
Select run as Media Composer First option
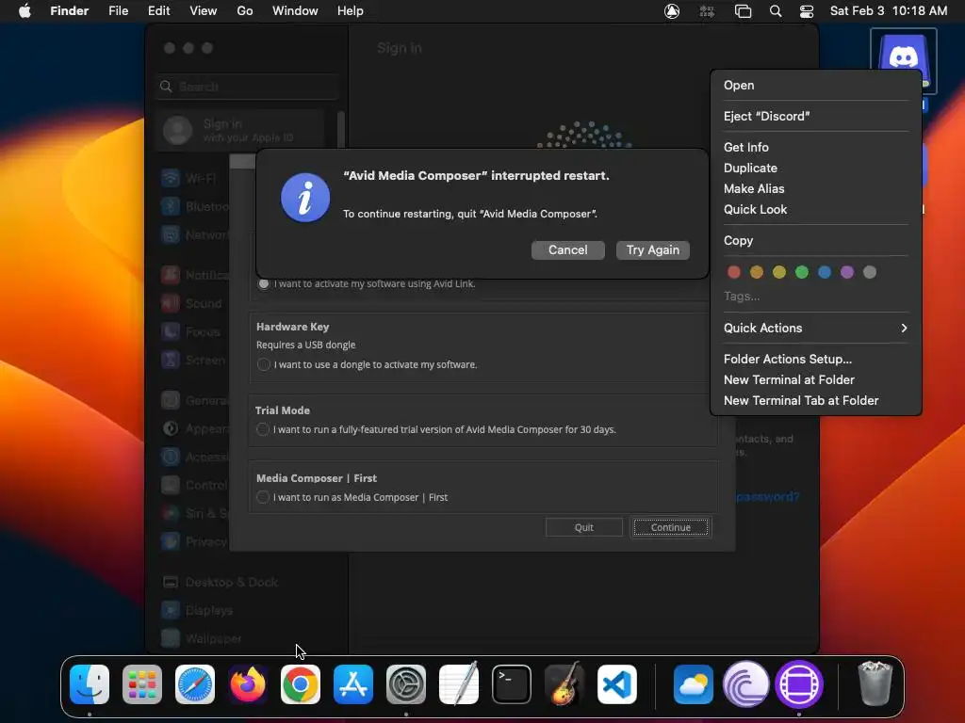point(263,497)
